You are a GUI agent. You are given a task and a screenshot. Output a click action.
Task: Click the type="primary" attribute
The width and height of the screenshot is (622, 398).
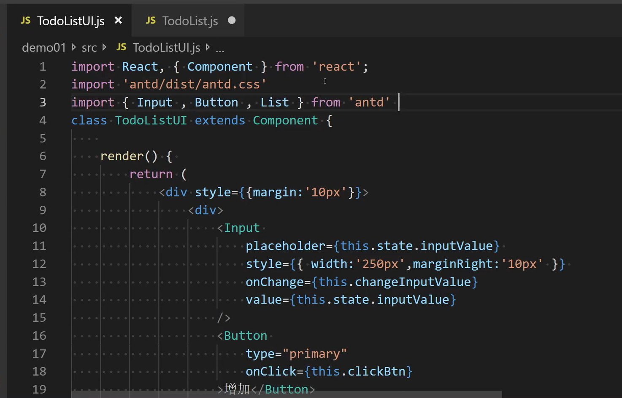(296, 354)
